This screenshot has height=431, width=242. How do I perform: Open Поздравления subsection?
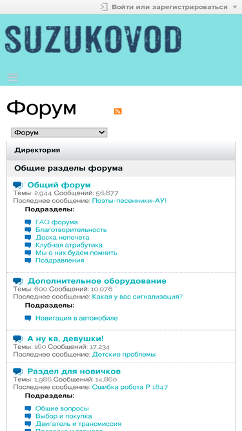point(60,260)
